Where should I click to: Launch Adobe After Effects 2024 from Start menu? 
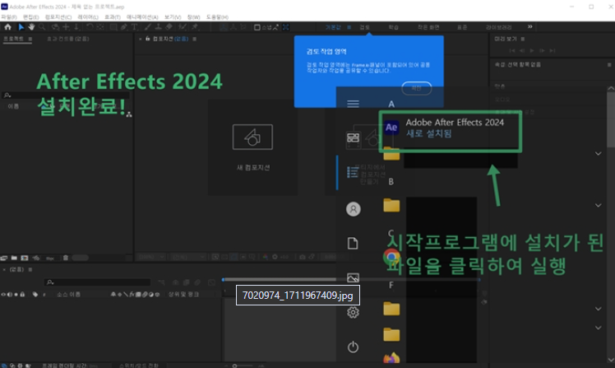(450, 128)
